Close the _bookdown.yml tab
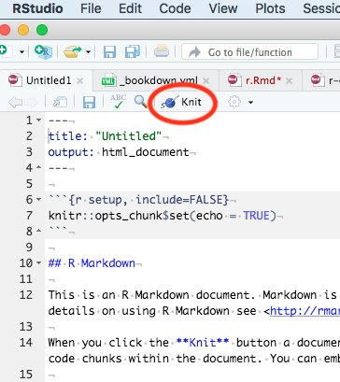The image size is (340, 382). pos(205,81)
